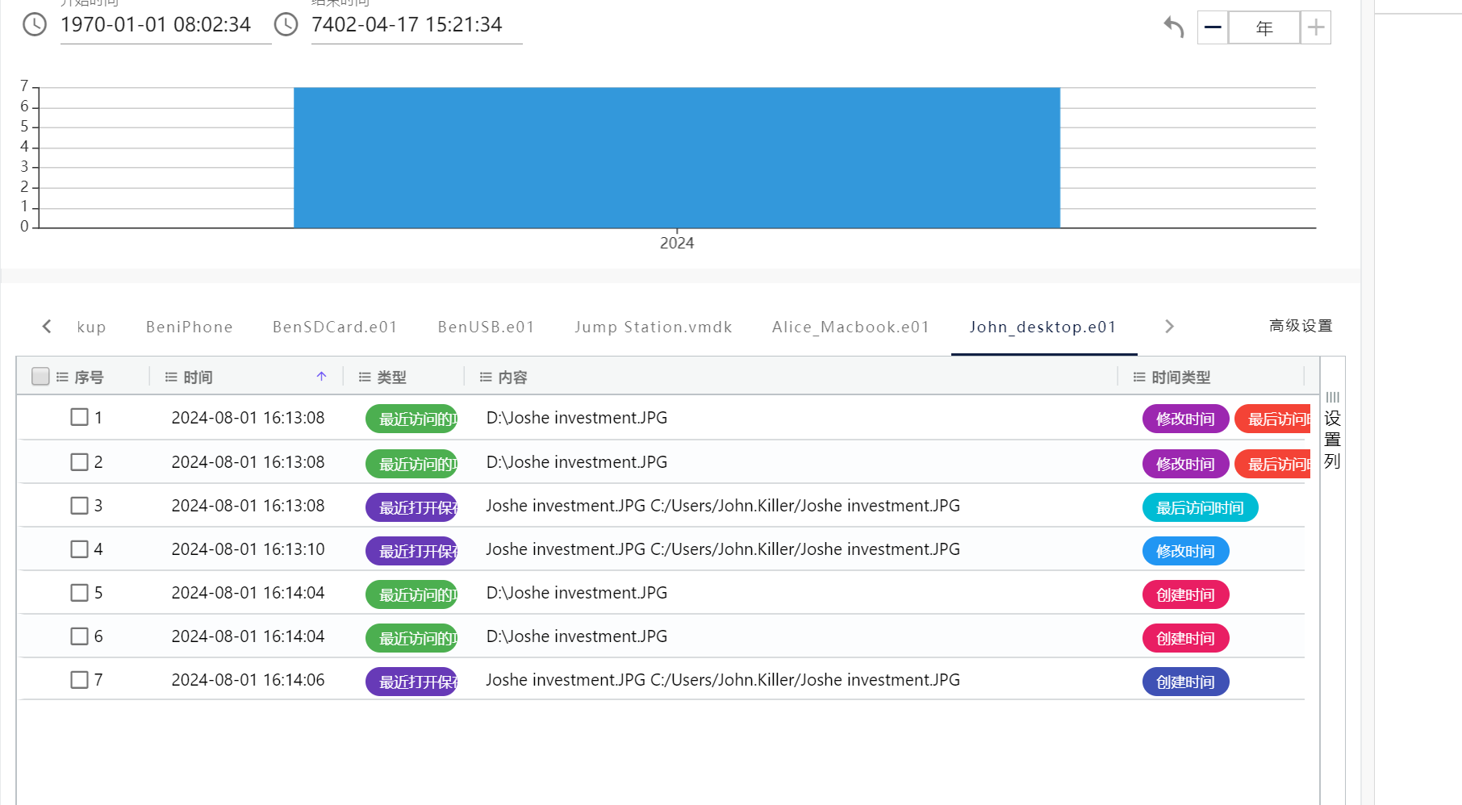Screen dimensions: 1462x805
Task: Select the BenUSB.e01 tab
Action: pyautogui.click(x=487, y=327)
